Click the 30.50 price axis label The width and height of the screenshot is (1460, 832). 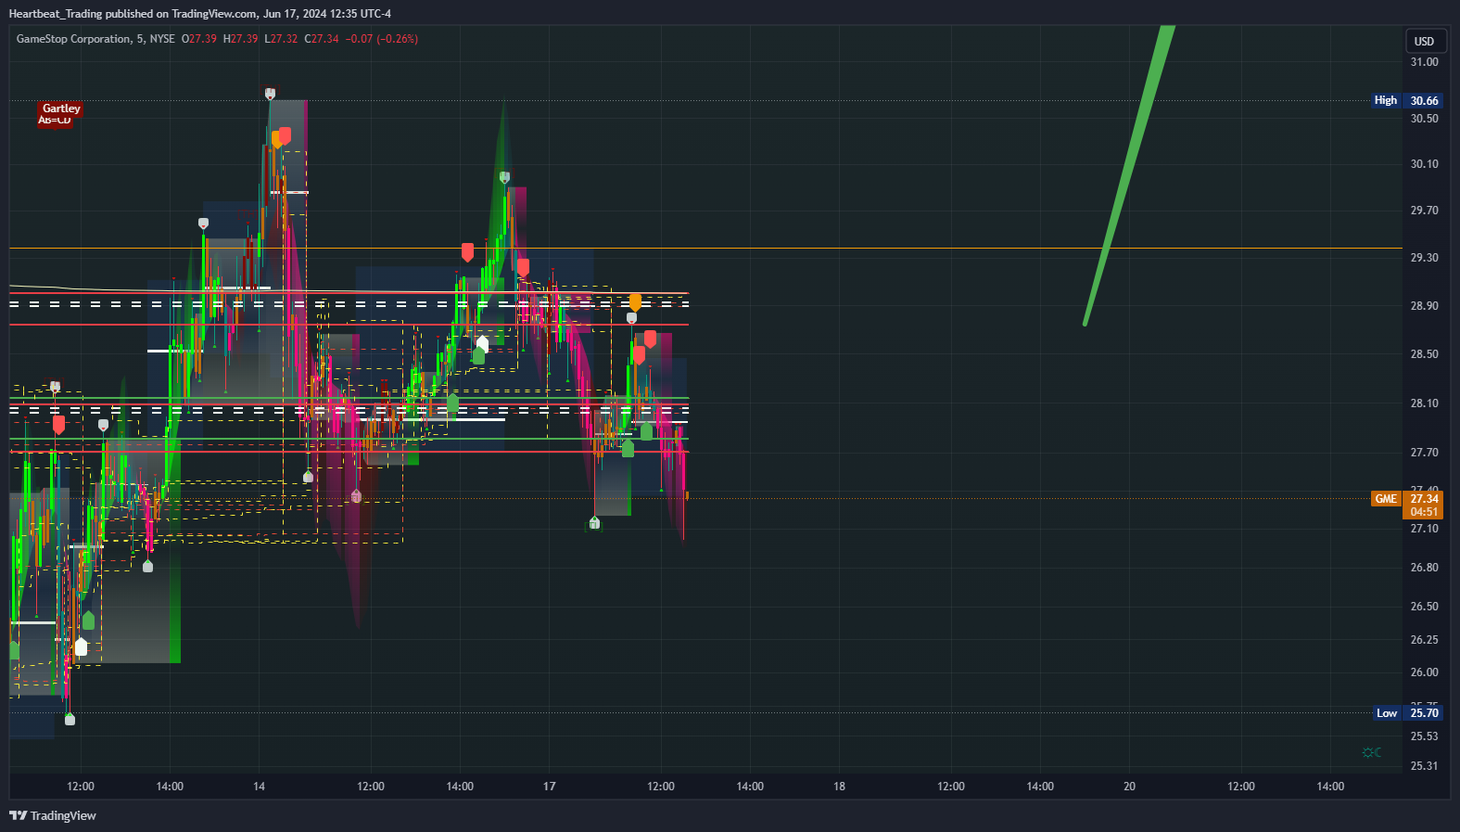pos(1424,119)
